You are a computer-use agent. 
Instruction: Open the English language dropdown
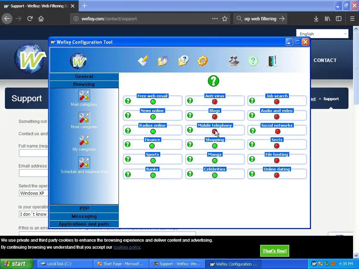click(322, 34)
